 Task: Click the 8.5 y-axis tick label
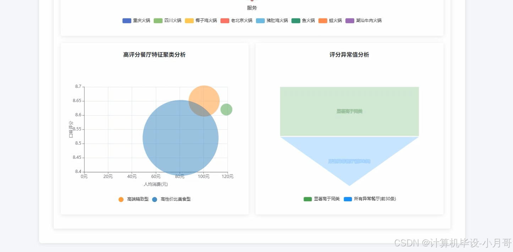pyautogui.click(x=78, y=143)
